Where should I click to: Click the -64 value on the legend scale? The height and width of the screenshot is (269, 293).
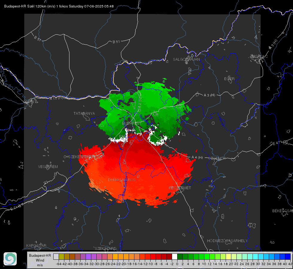(59, 264)
